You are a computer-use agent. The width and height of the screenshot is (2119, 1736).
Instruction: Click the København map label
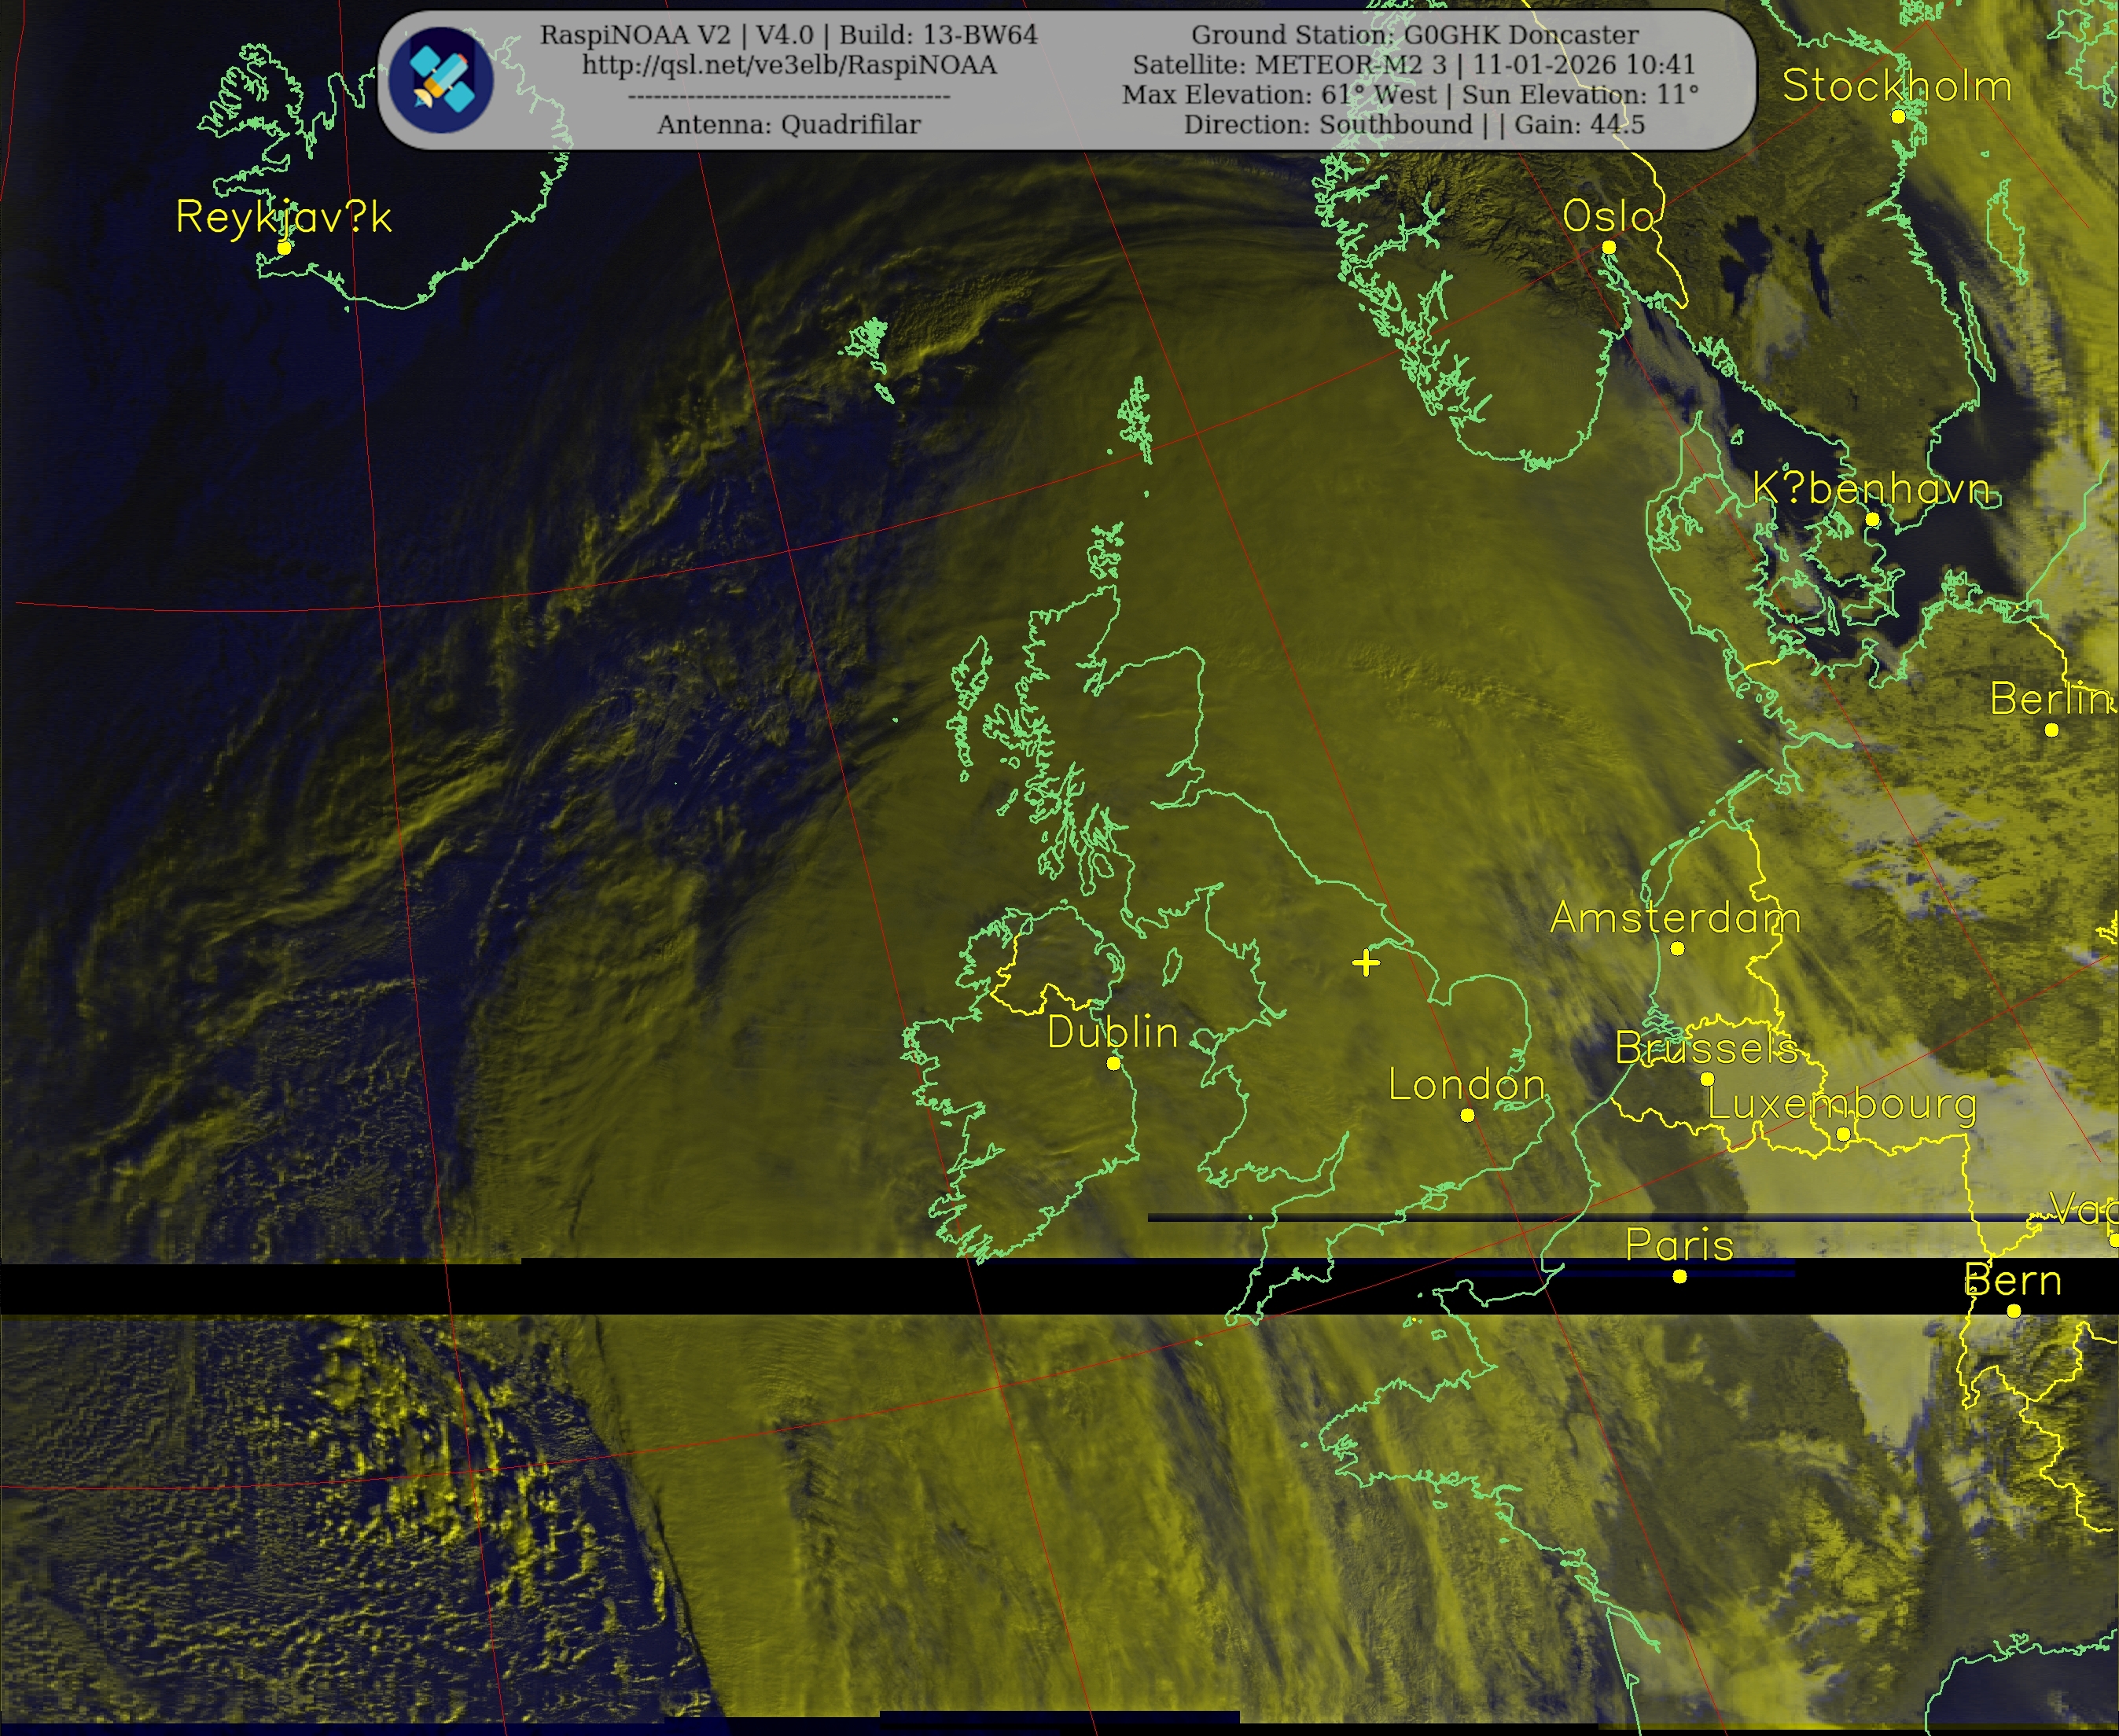tap(1871, 488)
